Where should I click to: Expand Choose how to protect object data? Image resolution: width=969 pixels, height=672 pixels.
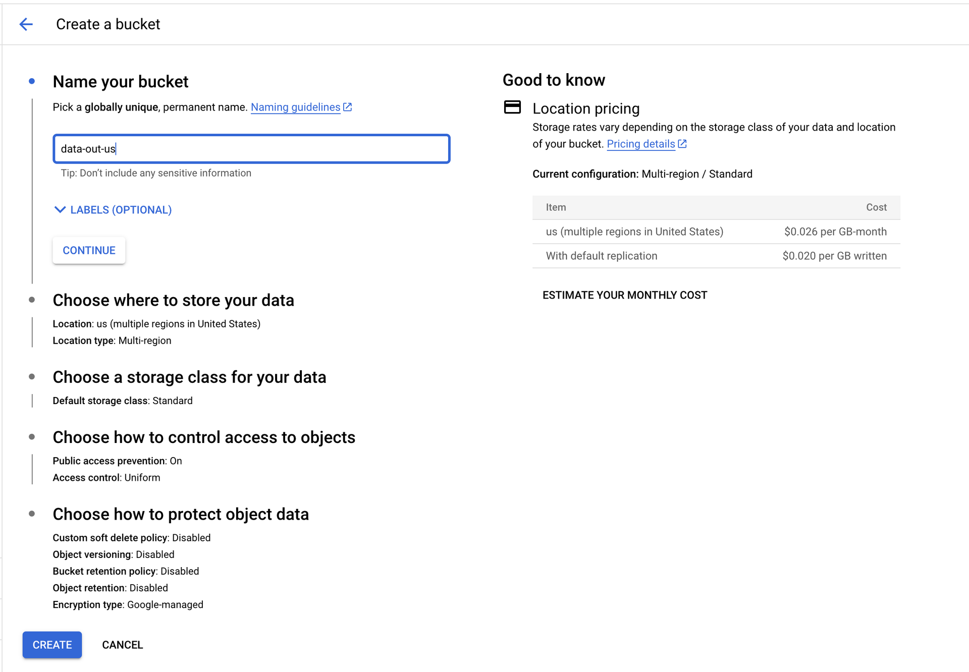click(x=181, y=514)
